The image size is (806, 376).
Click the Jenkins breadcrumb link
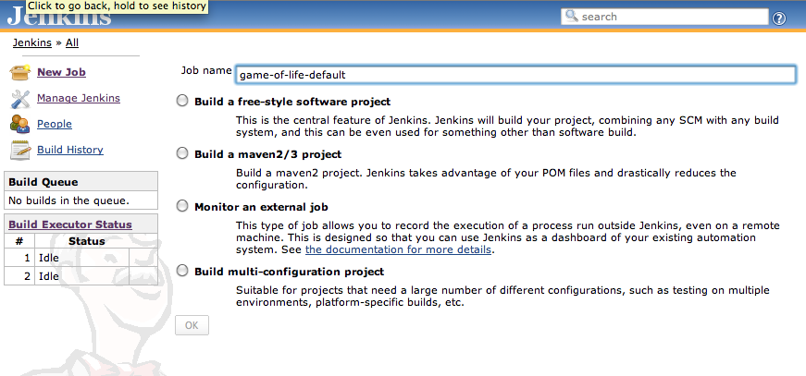[31, 42]
